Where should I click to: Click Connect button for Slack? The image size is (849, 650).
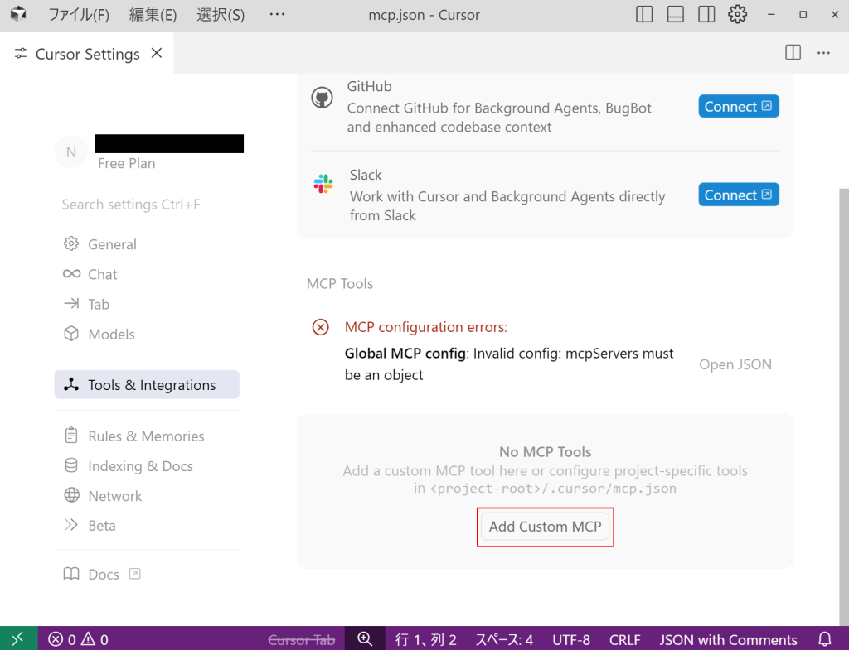[738, 195]
